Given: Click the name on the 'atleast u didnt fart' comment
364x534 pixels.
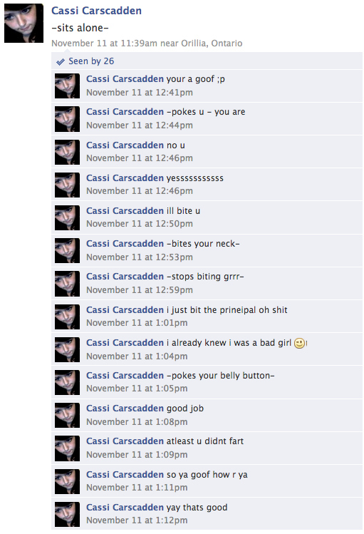Looking at the screenshot, I should point(125,441).
